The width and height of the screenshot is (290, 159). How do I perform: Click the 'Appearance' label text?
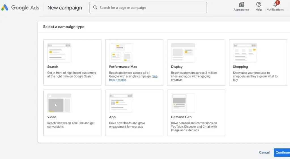coord(241,10)
